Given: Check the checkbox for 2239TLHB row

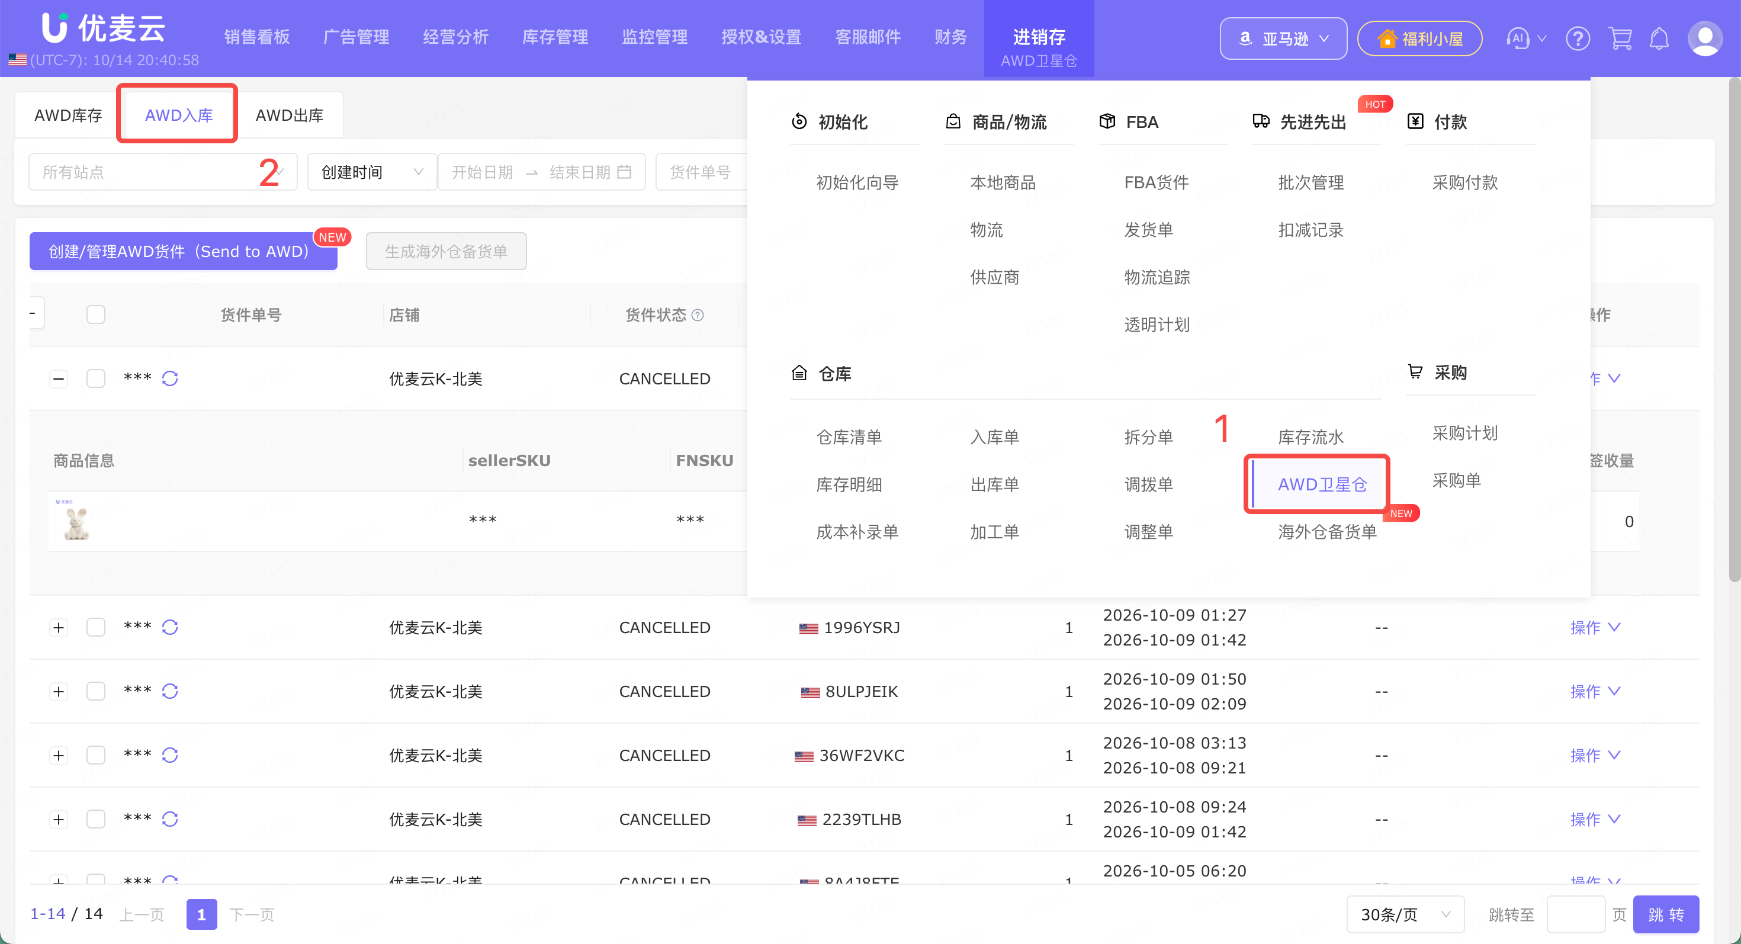Looking at the screenshot, I should 96,819.
